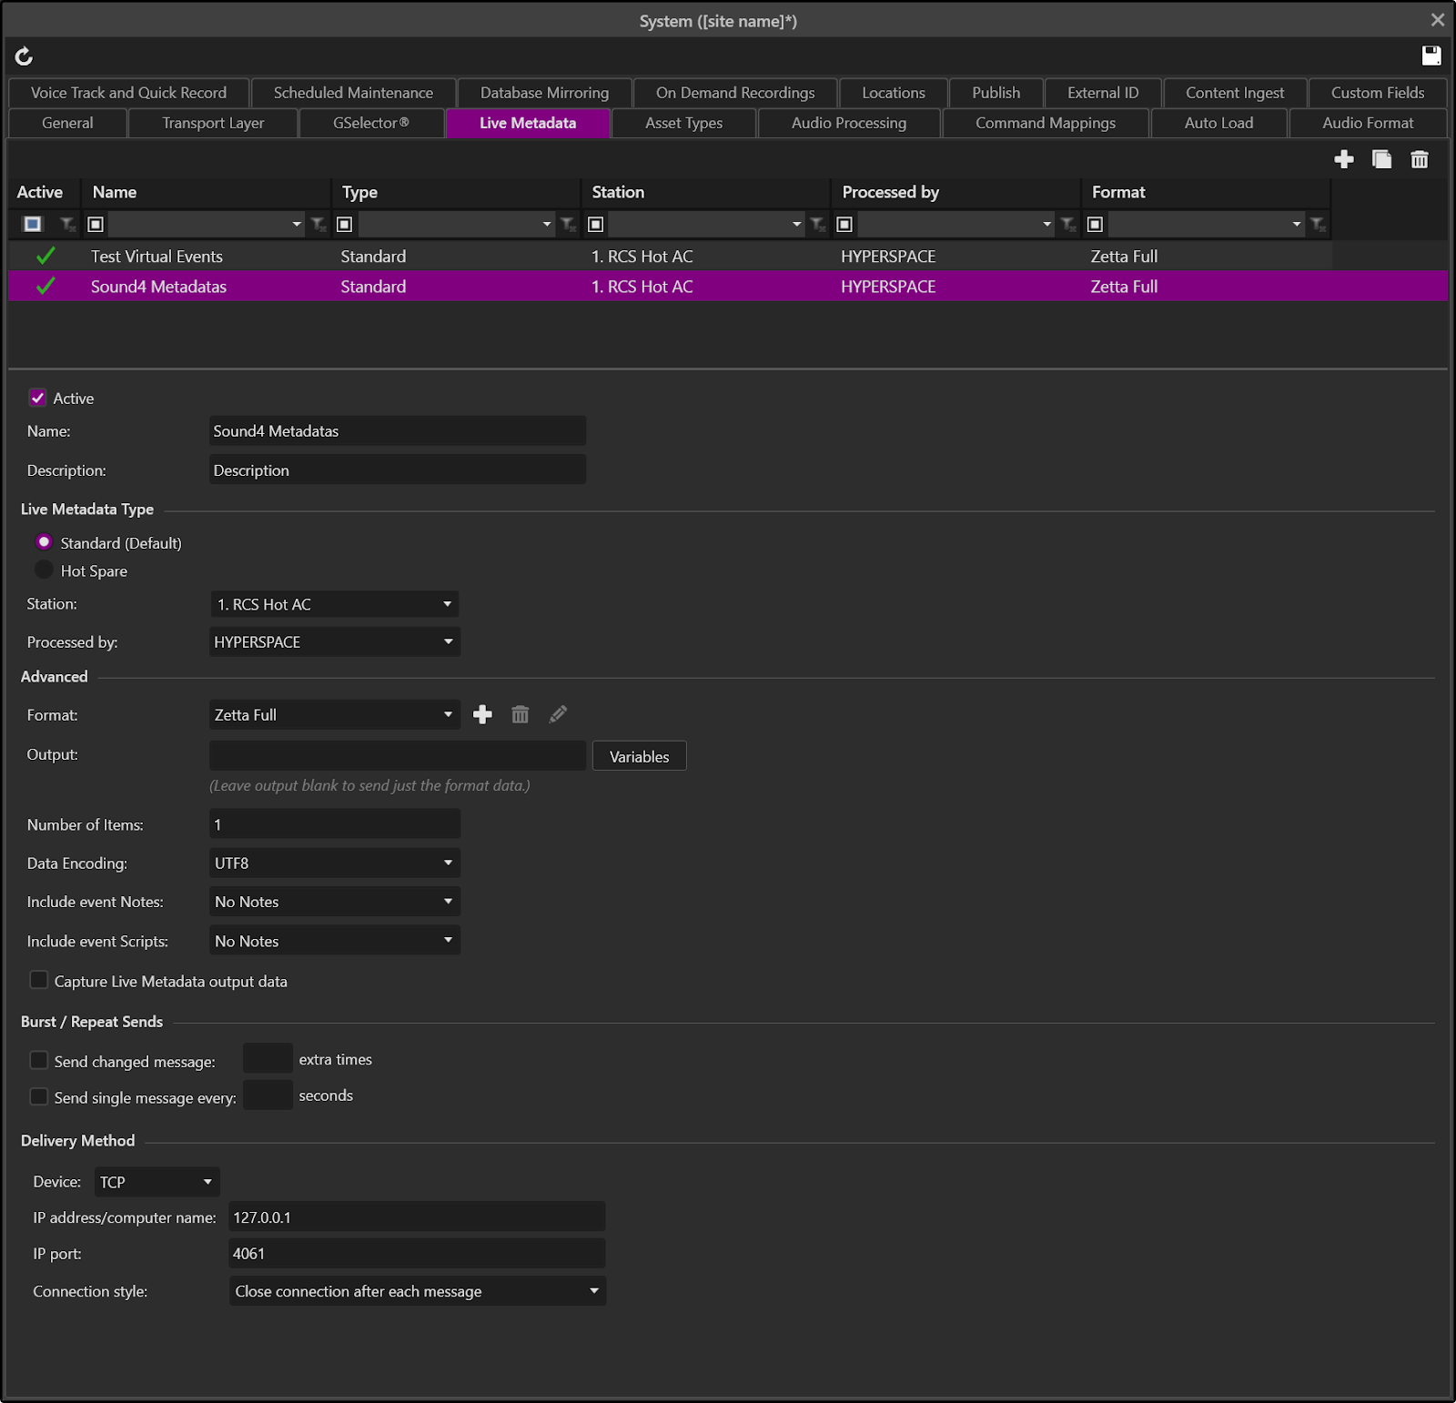This screenshot has height=1403, width=1456.
Task: Clear the Type column filter icon
Action: tap(569, 224)
